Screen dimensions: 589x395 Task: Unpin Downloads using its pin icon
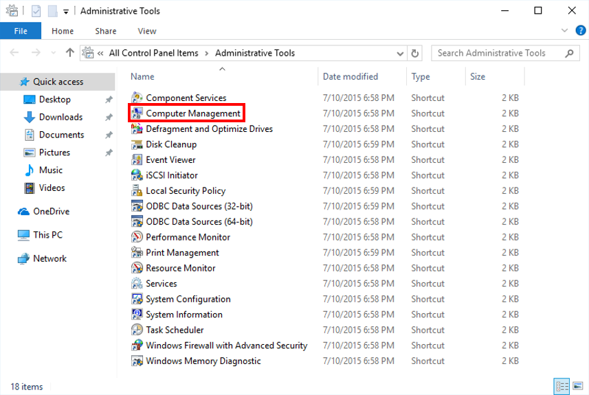coord(109,117)
